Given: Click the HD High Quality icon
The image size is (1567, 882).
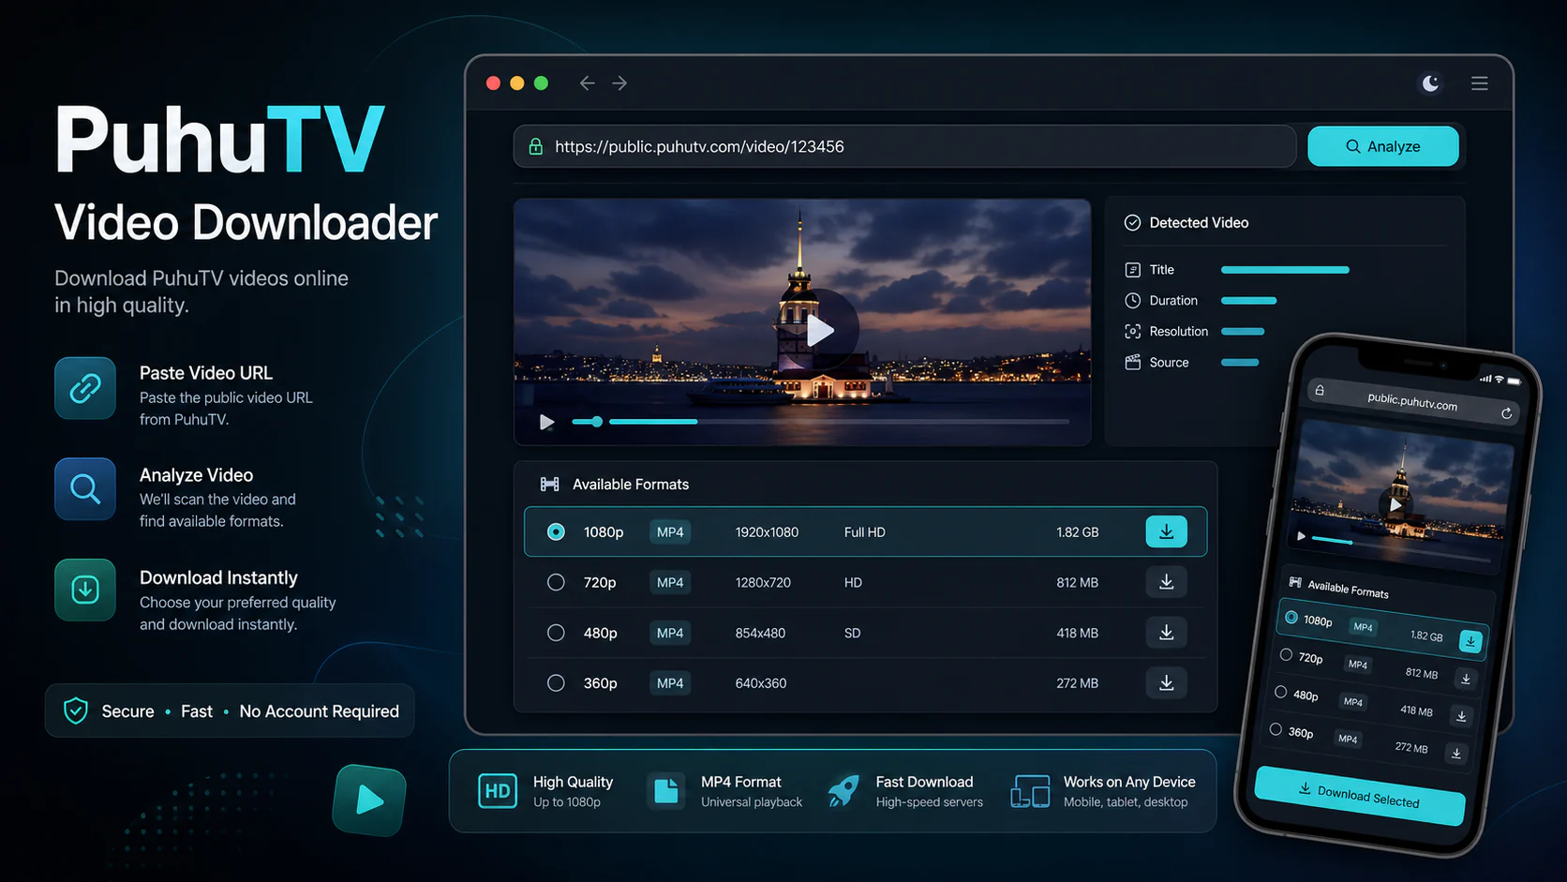Looking at the screenshot, I should click(x=498, y=791).
